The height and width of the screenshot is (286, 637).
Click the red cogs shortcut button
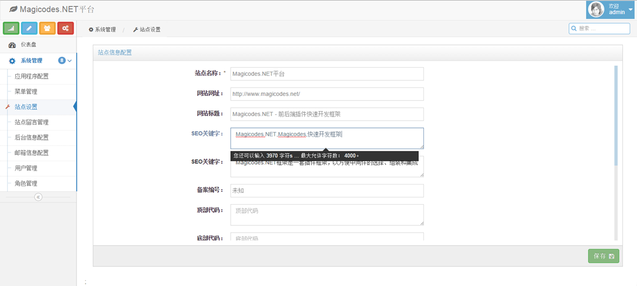(65, 29)
